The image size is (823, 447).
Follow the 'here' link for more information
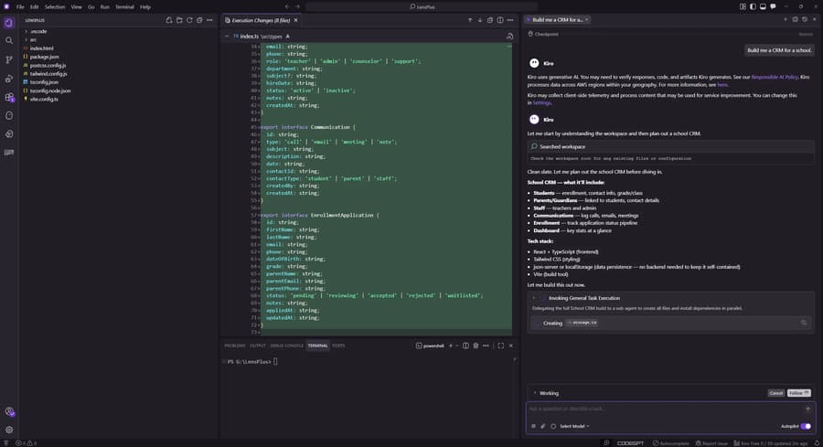(x=722, y=84)
